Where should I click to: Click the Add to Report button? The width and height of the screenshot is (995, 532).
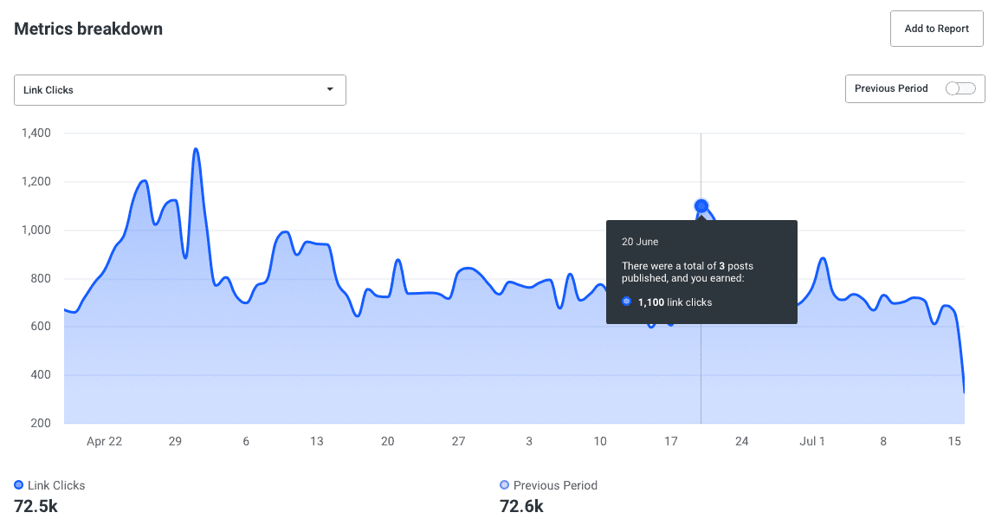[x=936, y=28]
